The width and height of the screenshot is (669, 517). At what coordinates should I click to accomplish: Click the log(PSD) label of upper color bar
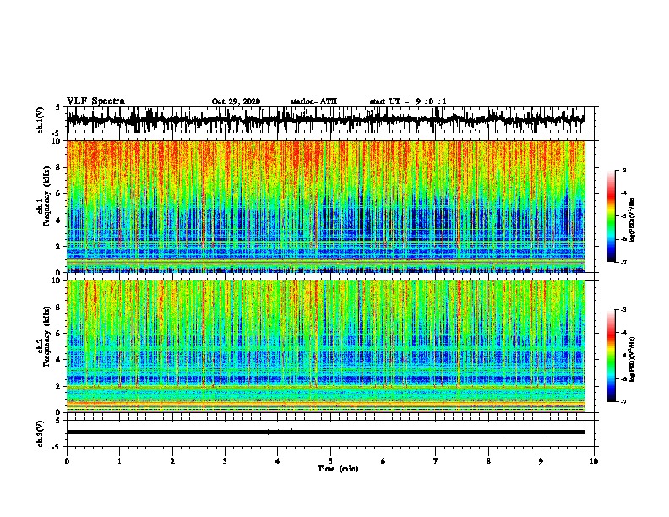pyautogui.click(x=632, y=220)
